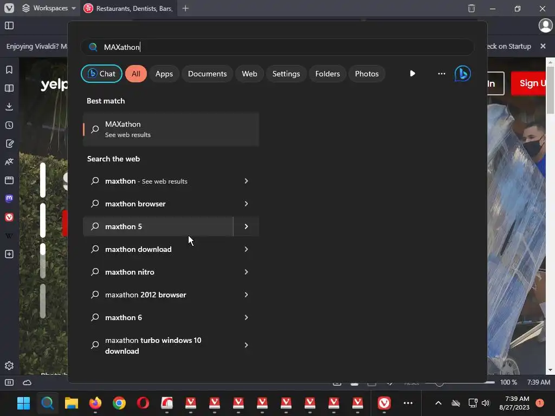Select the 'maxthon download' suggestion
Viewport: 555px width, 416px height.
(158, 249)
